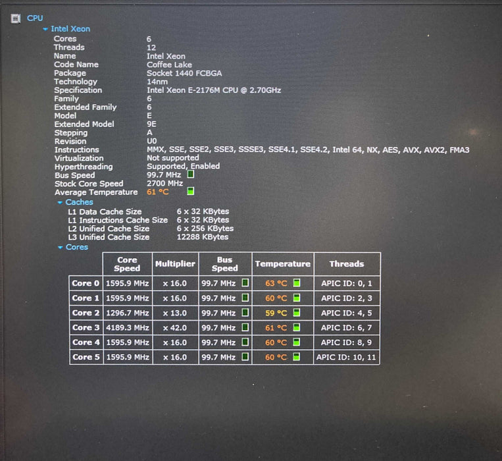Screen dimensions: 502x461
Task: Click the Core 1 row label
Action: (x=86, y=298)
